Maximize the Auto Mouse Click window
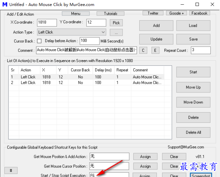The image size is (220, 177). coord(197,5)
